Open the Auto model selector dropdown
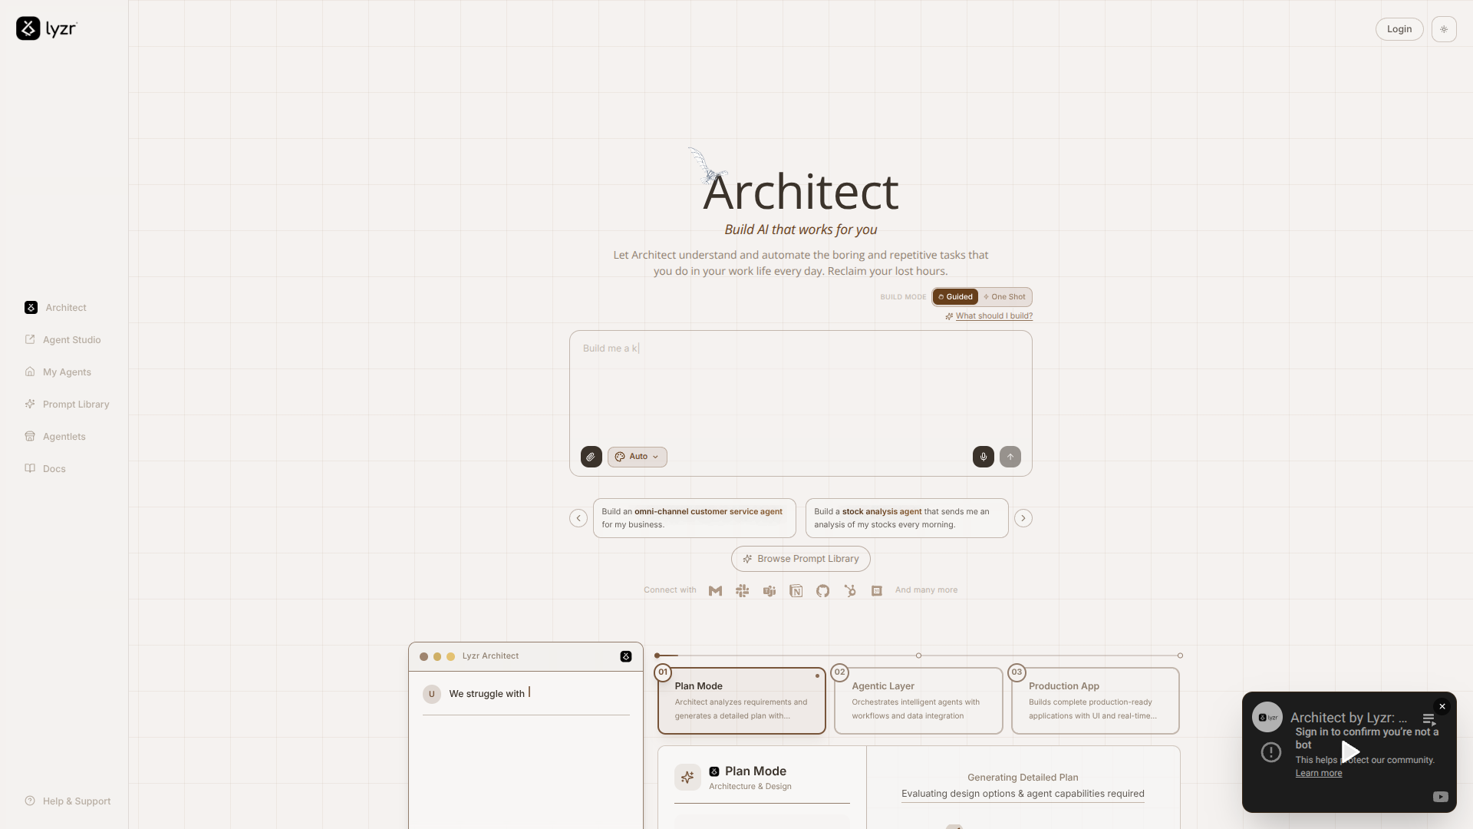1473x829 pixels. click(x=638, y=457)
